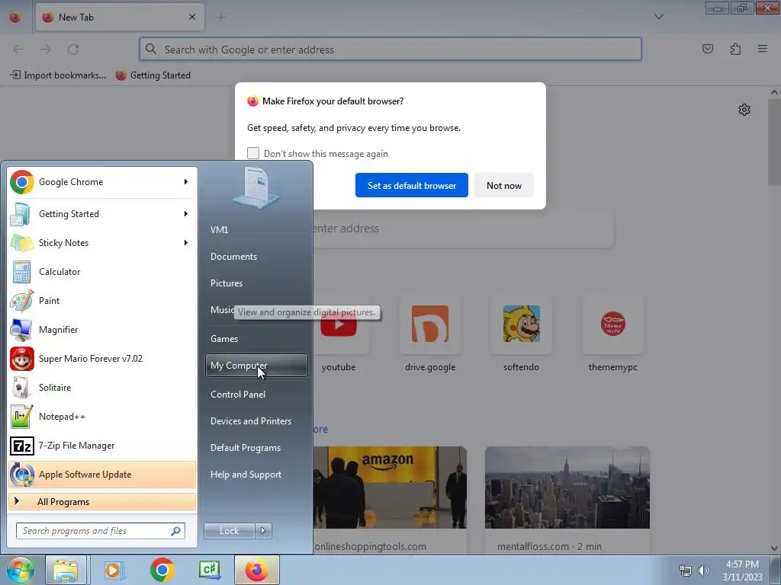Open Paint from the Start menu
This screenshot has height=585, width=781.
pyautogui.click(x=102, y=300)
